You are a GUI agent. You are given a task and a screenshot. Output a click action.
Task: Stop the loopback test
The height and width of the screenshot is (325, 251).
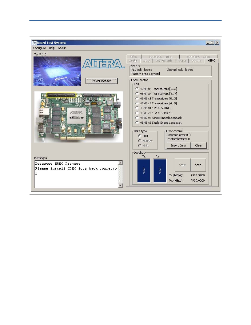click(198, 165)
